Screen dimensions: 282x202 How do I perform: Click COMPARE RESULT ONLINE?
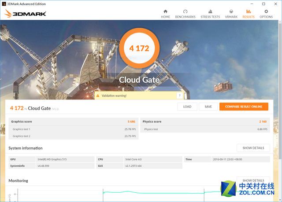pyautogui.click(x=244, y=107)
